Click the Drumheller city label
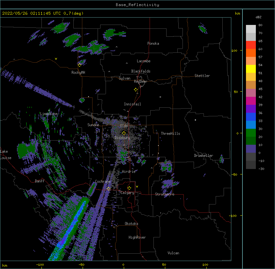 (x=204, y=156)
